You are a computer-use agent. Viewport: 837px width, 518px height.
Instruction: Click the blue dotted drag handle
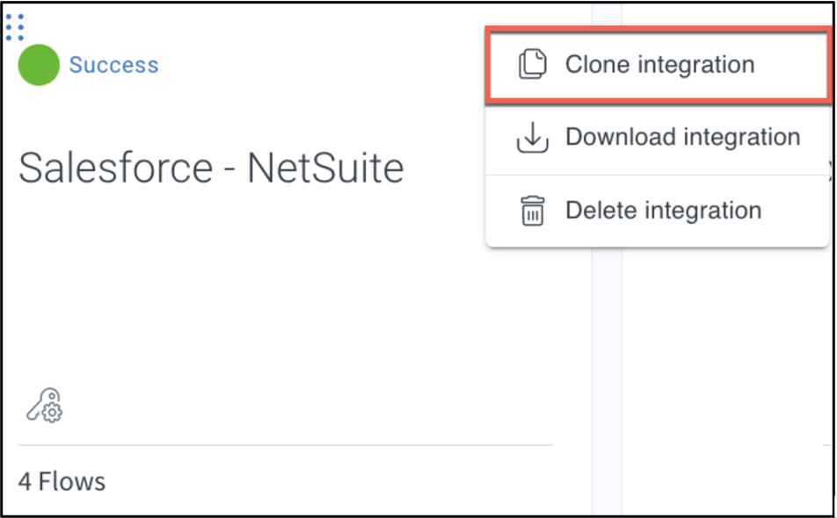pyautogui.click(x=15, y=27)
